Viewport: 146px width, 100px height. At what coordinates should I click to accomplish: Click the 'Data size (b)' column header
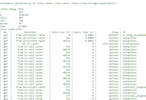click(61, 32)
